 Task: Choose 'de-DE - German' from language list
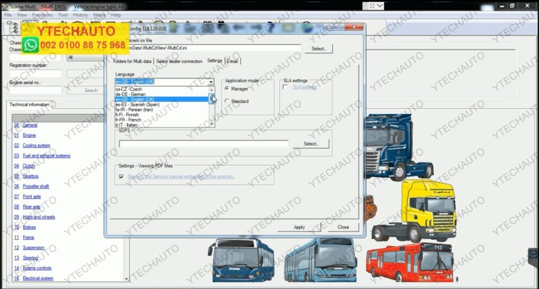(131, 94)
